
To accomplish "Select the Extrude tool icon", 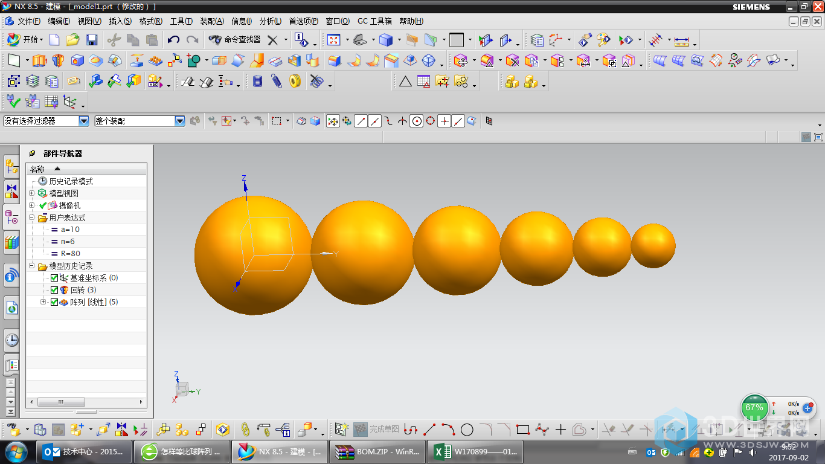I will coord(39,60).
